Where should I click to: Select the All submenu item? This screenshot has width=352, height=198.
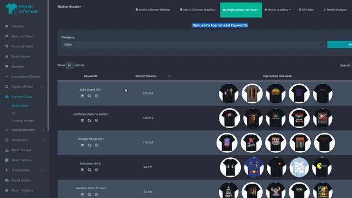coord(13,113)
